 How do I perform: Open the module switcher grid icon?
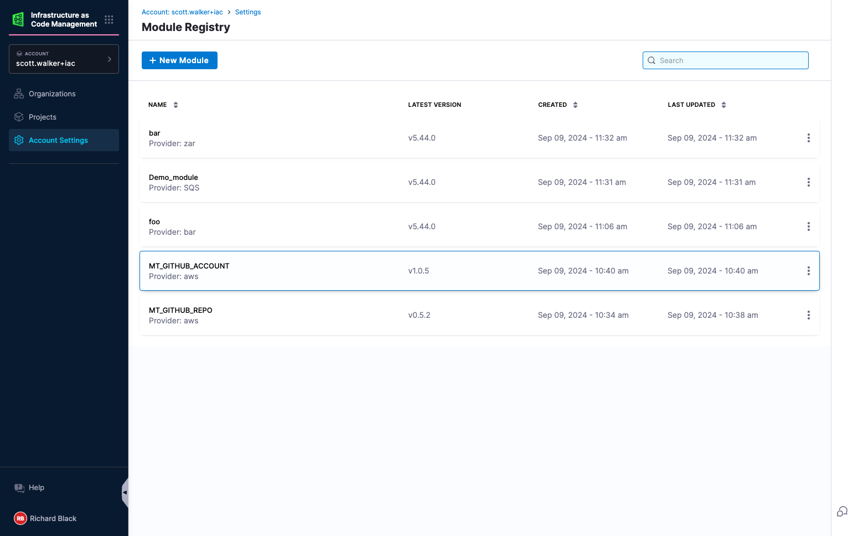109,19
